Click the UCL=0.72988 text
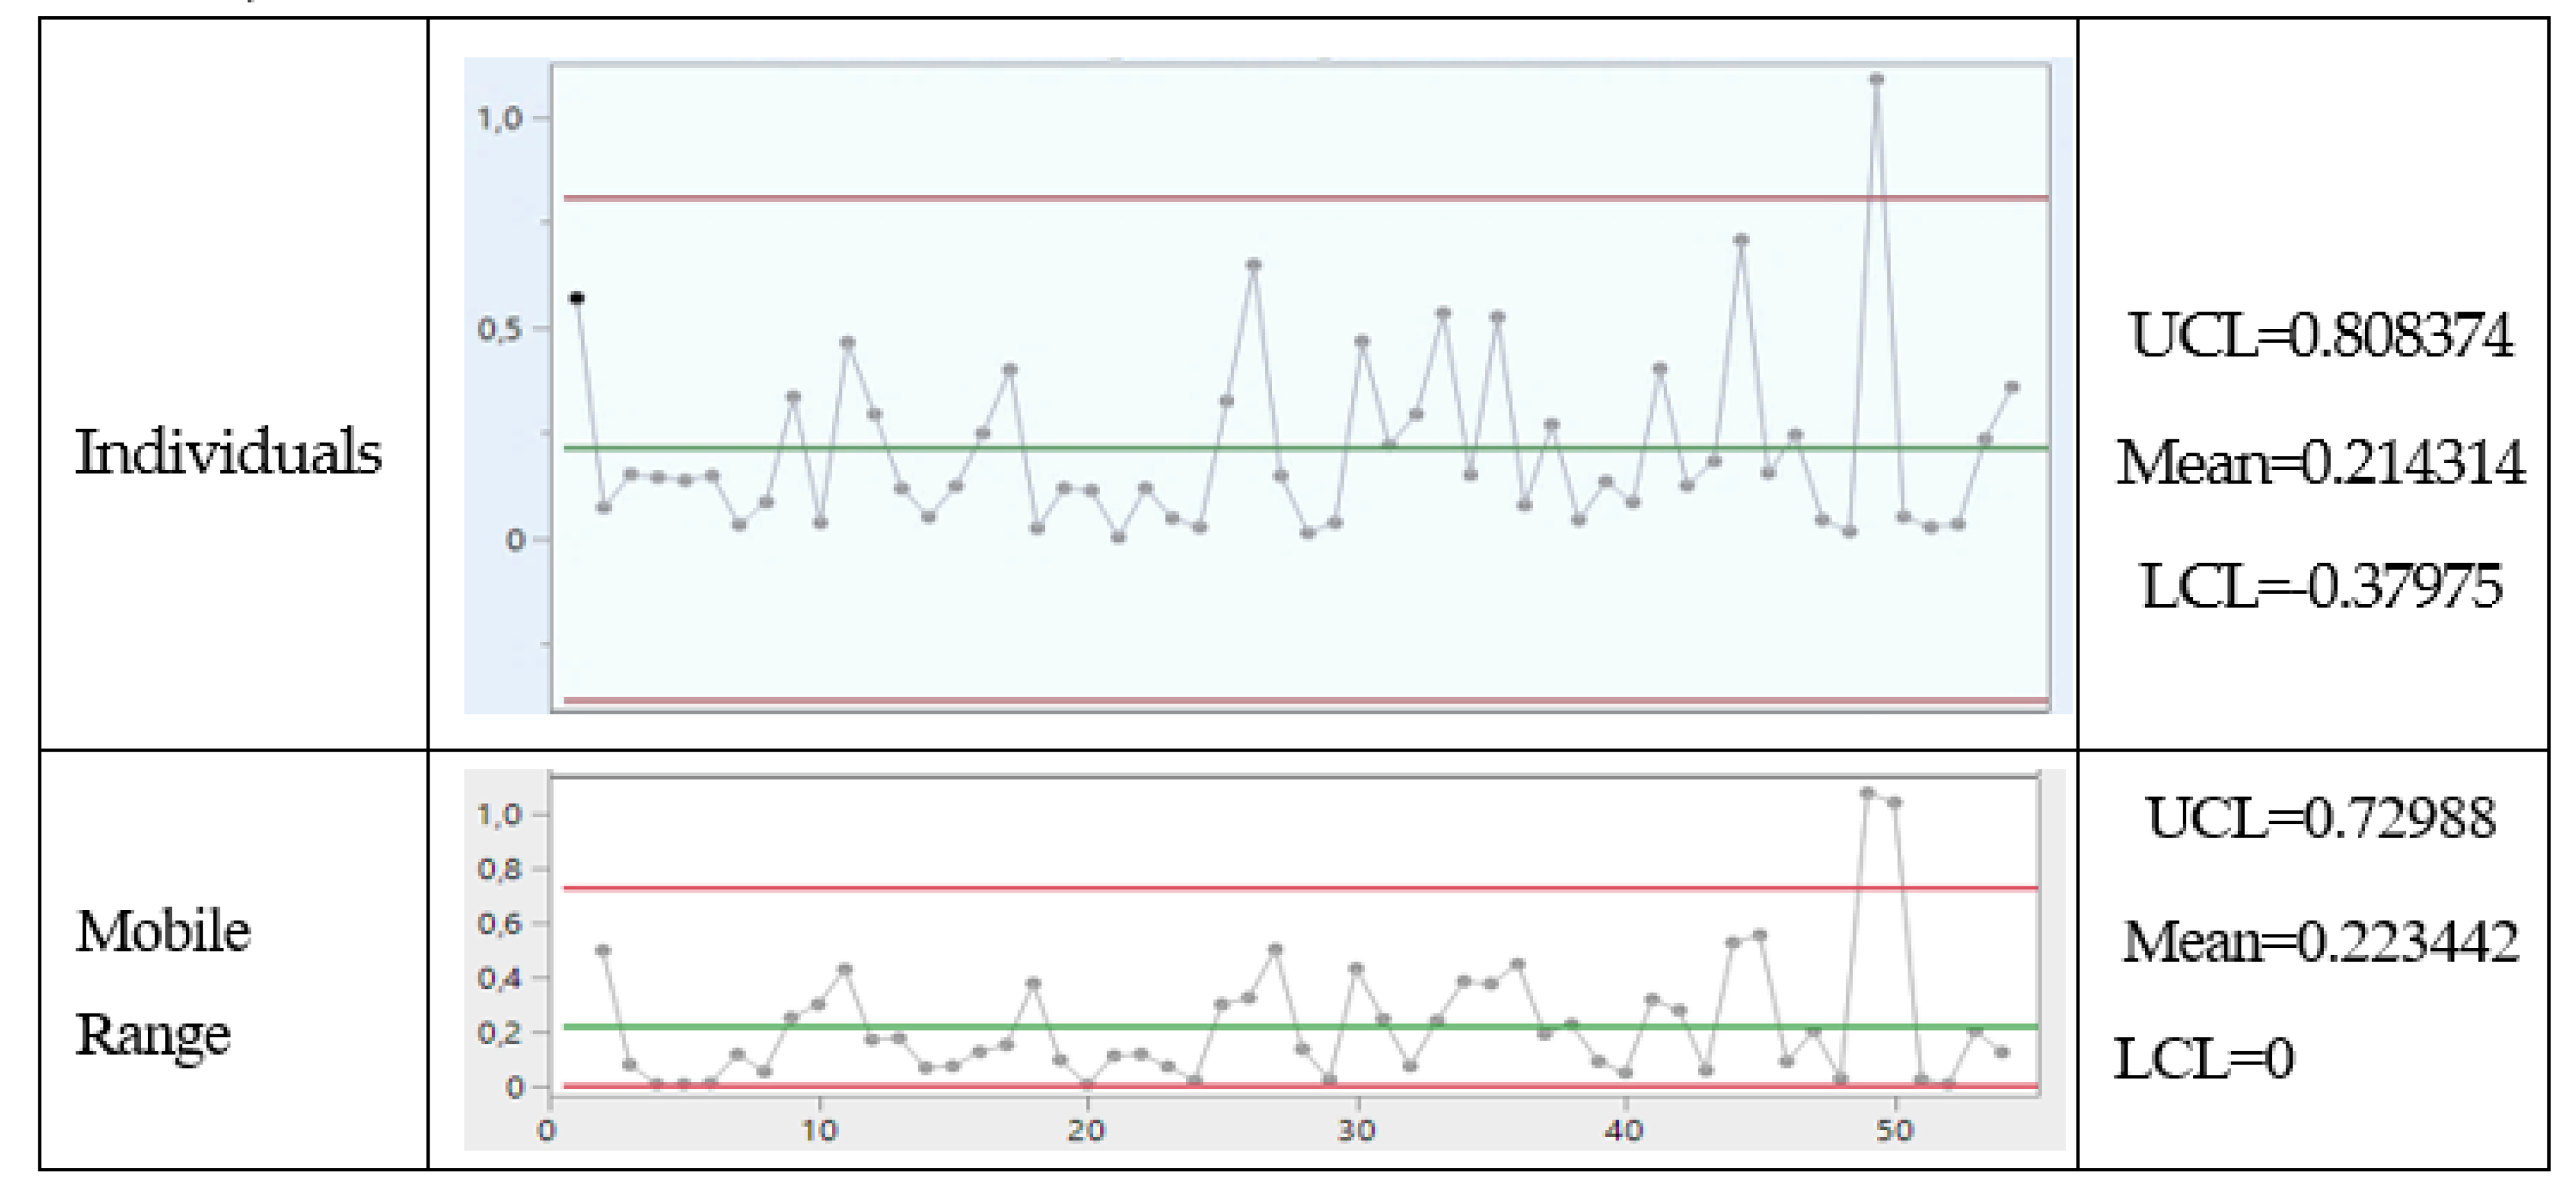This screenshot has height=1193, width=2576. [x=2320, y=819]
